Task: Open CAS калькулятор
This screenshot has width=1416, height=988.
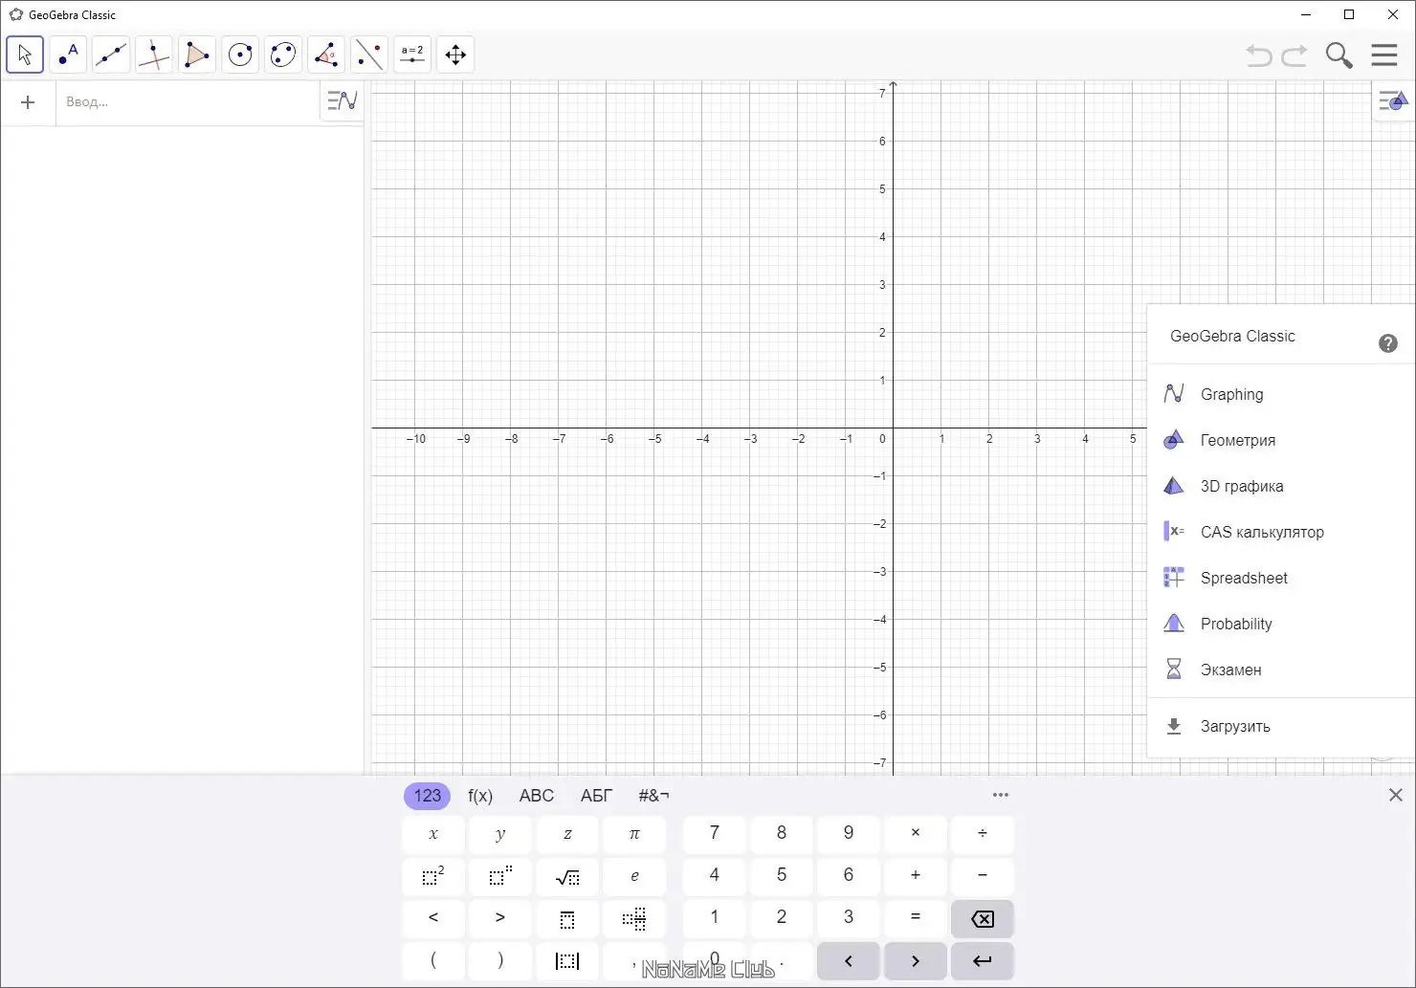Action: 1281,532
